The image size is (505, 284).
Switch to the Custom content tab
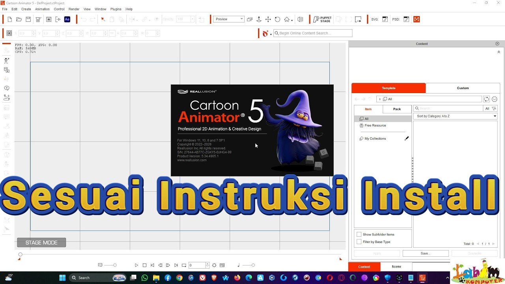463,88
